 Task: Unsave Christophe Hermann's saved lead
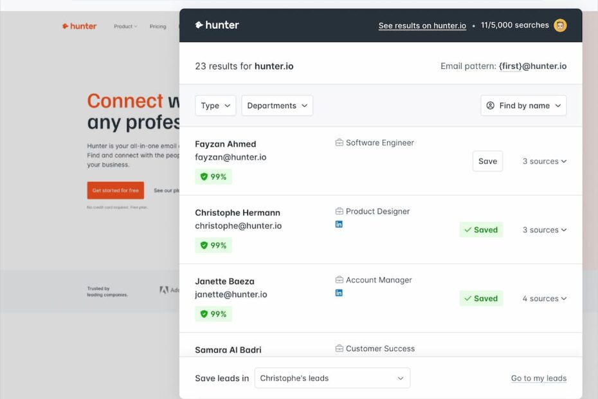481,229
